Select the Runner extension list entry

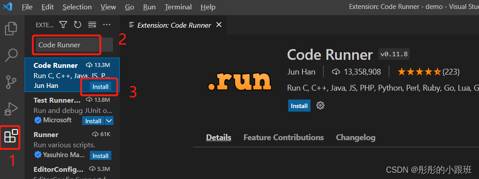pyautogui.click(x=72, y=144)
